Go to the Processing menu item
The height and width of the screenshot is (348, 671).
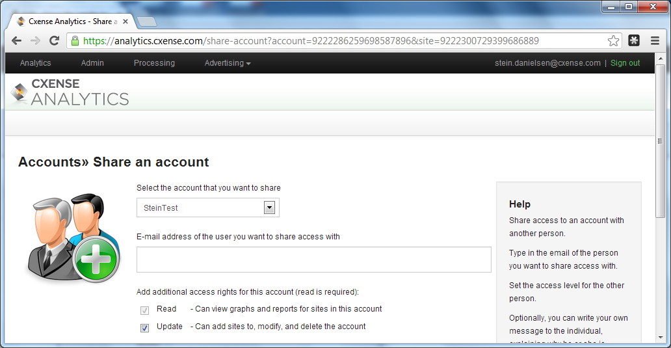click(154, 63)
